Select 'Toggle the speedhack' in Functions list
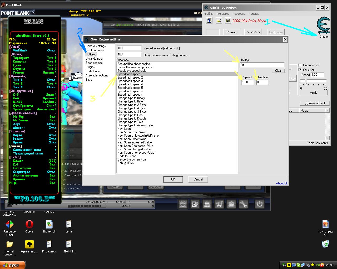The image size is (337, 269). (x=131, y=71)
